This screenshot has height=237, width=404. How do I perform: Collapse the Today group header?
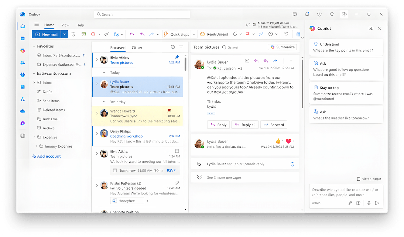coord(104,73)
